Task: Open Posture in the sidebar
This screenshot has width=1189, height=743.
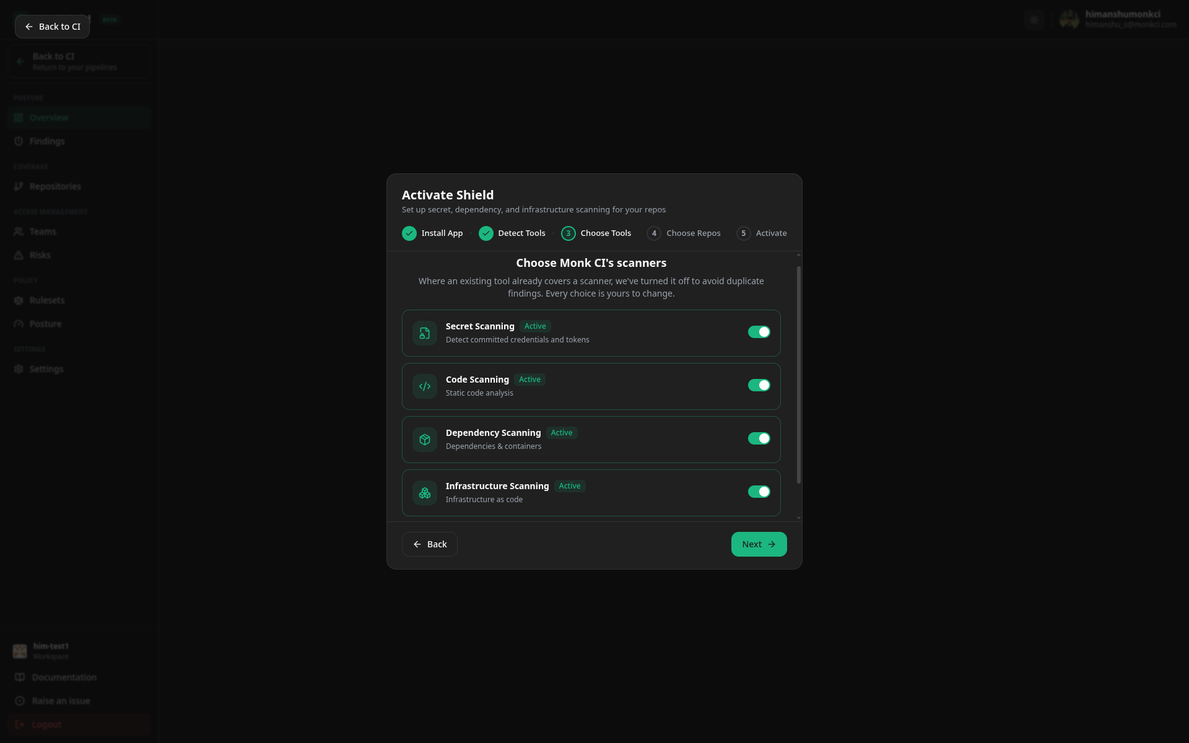Action: pos(79,324)
